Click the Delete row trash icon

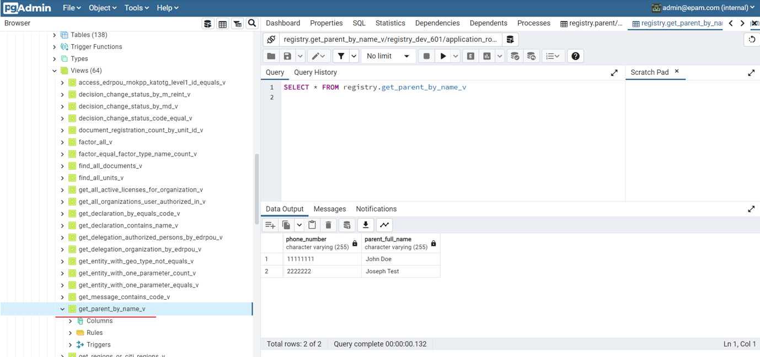(x=328, y=225)
